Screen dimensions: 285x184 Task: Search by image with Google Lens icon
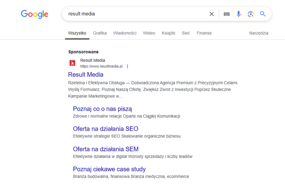pyautogui.click(x=251, y=14)
